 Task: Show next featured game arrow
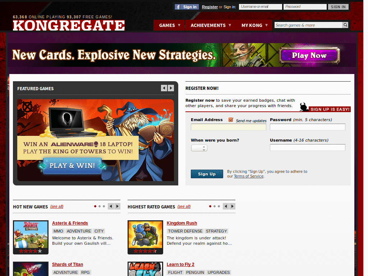click(171, 88)
